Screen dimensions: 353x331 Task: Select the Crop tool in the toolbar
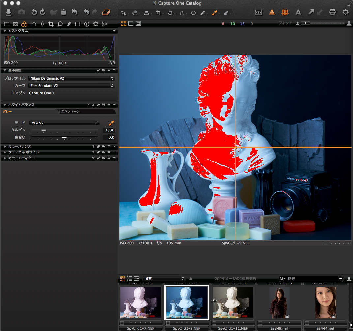[x=159, y=13]
